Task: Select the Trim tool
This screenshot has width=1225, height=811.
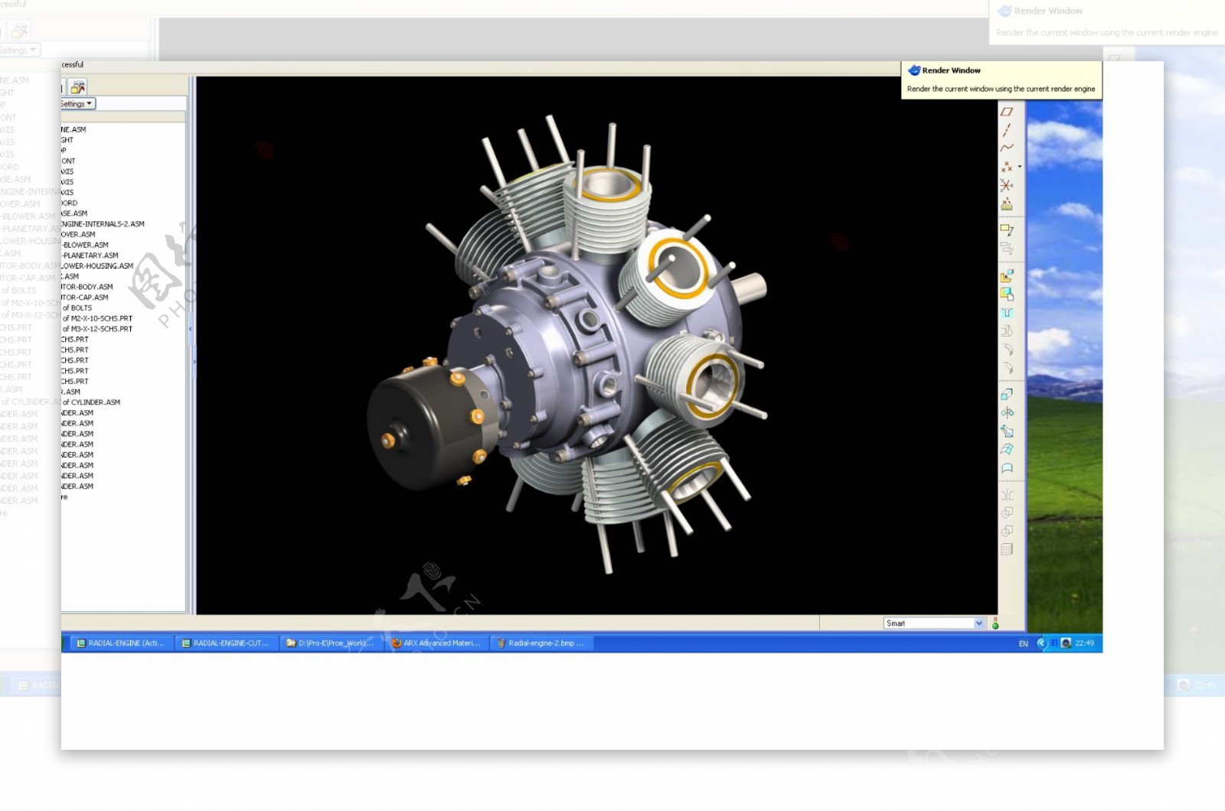Action: [1007, 531]
